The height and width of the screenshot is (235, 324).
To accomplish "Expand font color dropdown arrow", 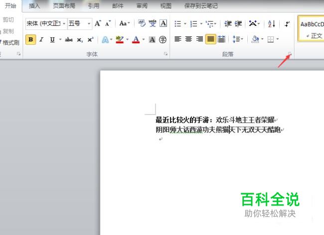I will click(144, 39).
